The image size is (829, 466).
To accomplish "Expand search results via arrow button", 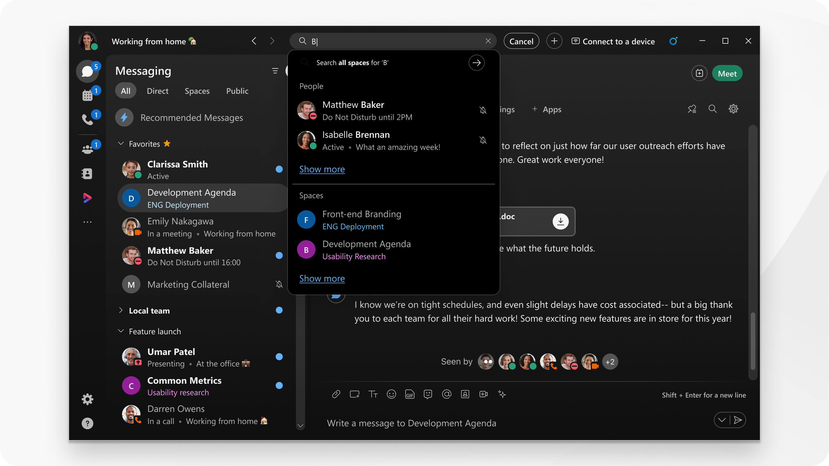I will pos(477,63).
